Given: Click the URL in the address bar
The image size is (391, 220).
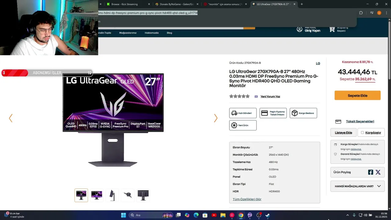Looking at the screenshot, I should click(148, 13).
